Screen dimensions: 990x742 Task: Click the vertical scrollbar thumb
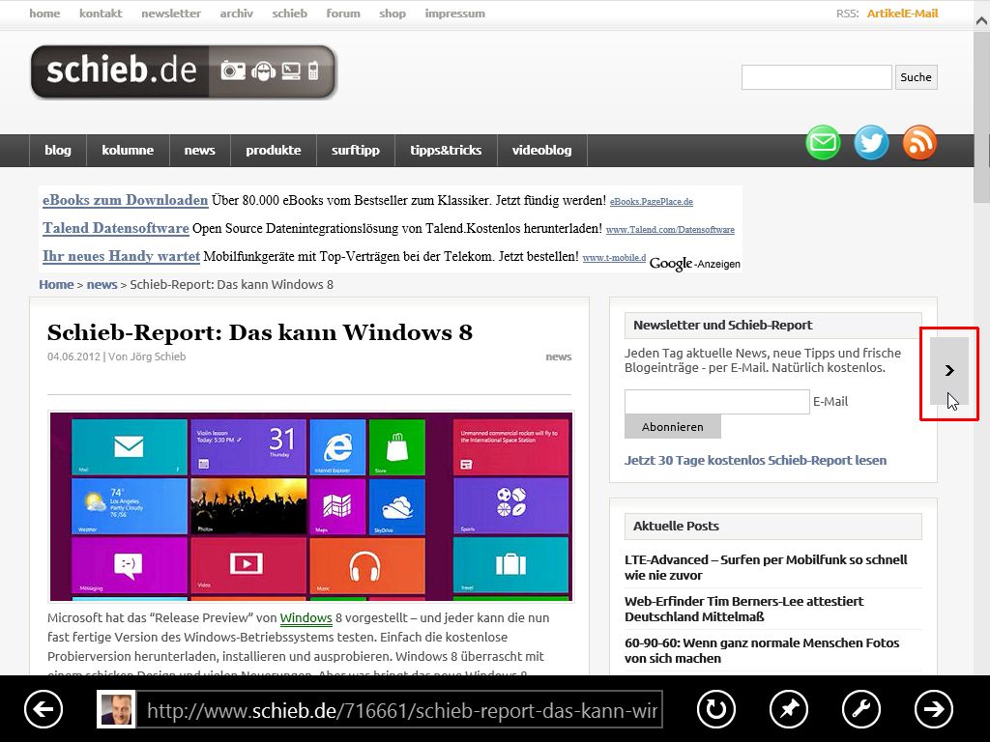click(982, 117)
